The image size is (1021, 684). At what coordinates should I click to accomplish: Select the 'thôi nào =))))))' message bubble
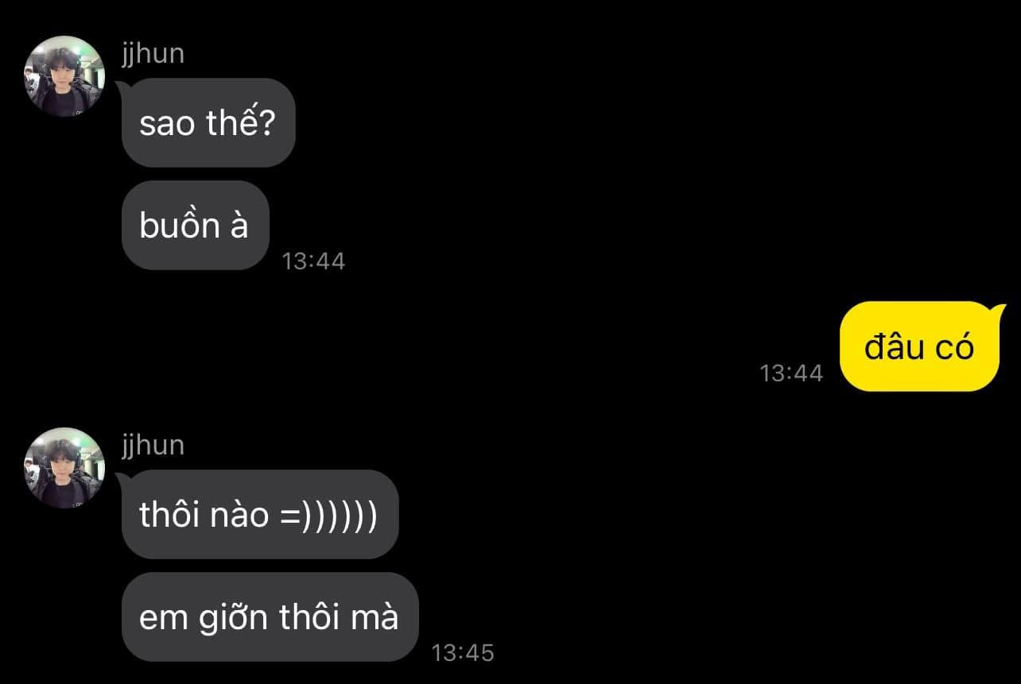coord(260,514)
